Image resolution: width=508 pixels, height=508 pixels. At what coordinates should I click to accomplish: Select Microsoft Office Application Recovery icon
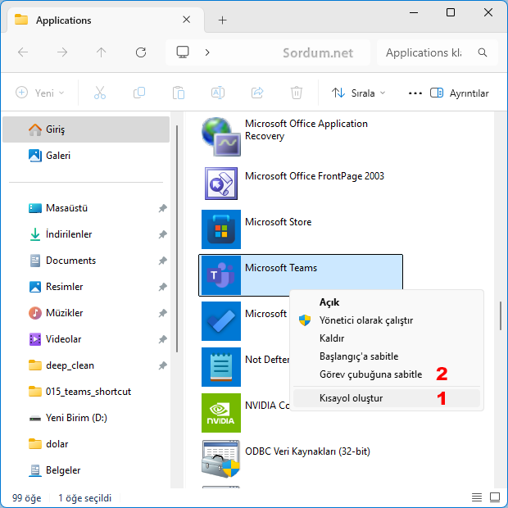221,137
